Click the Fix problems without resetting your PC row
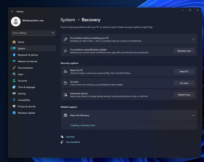 click(x=129, y=39)
